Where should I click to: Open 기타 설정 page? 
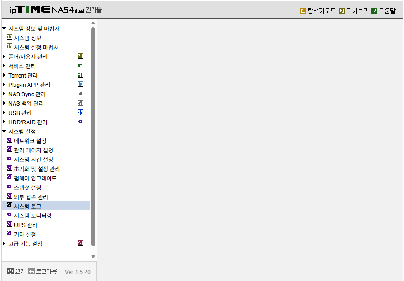(25, 235)
